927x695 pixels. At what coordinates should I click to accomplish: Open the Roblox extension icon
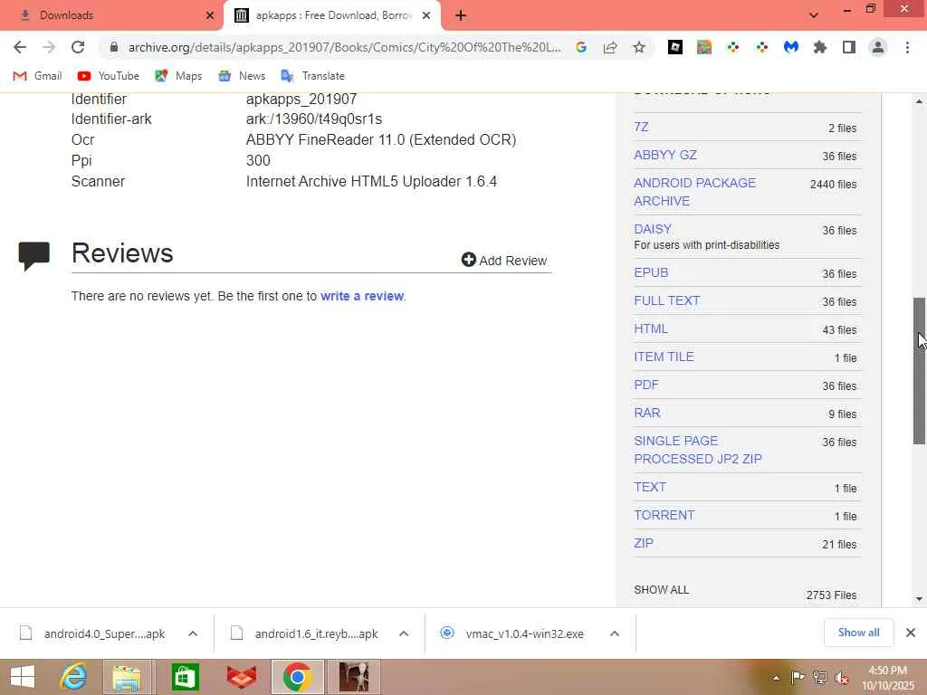(675, 47)
